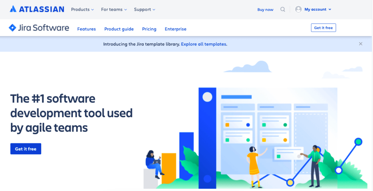Open the Enterprise page
This screenshot has height=191, width=373.
click(176, 29)
